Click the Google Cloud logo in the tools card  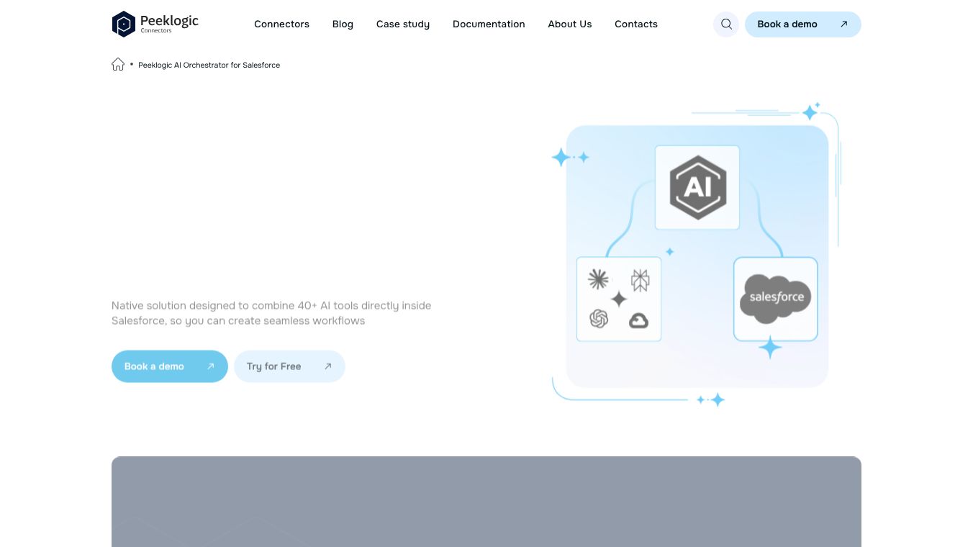[x=639, y=320]
